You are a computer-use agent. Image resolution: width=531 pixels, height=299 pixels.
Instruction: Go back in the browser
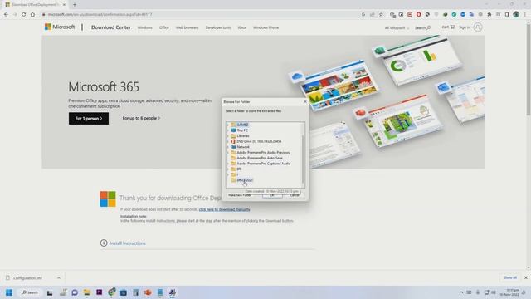[x=6, y=15]
